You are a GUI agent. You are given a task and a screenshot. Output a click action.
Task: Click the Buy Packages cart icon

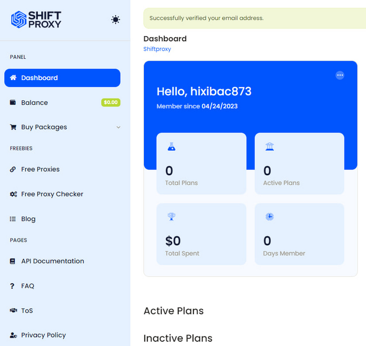[13, 127]
